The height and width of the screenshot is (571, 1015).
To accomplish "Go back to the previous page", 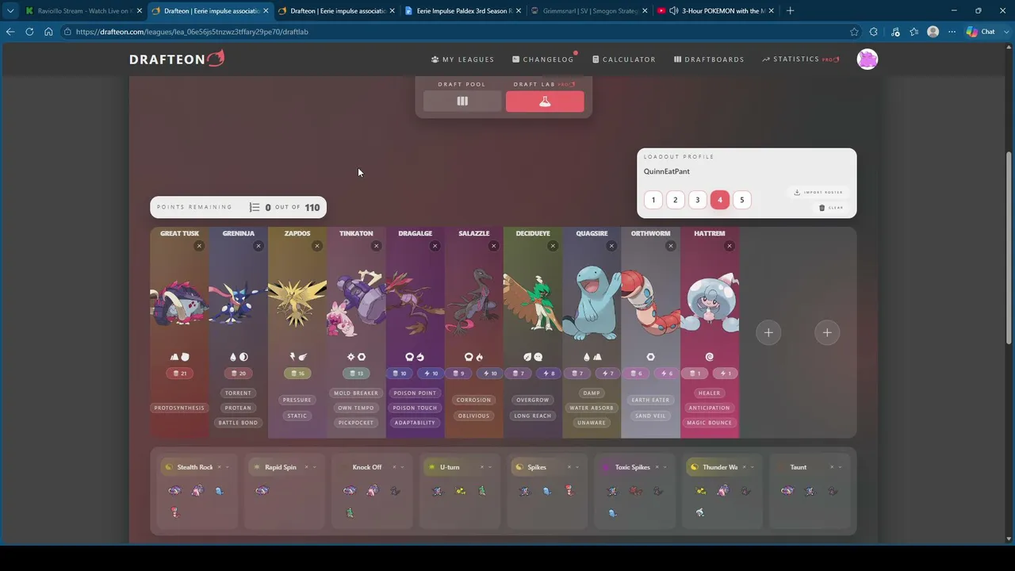I will pos(10,32).
